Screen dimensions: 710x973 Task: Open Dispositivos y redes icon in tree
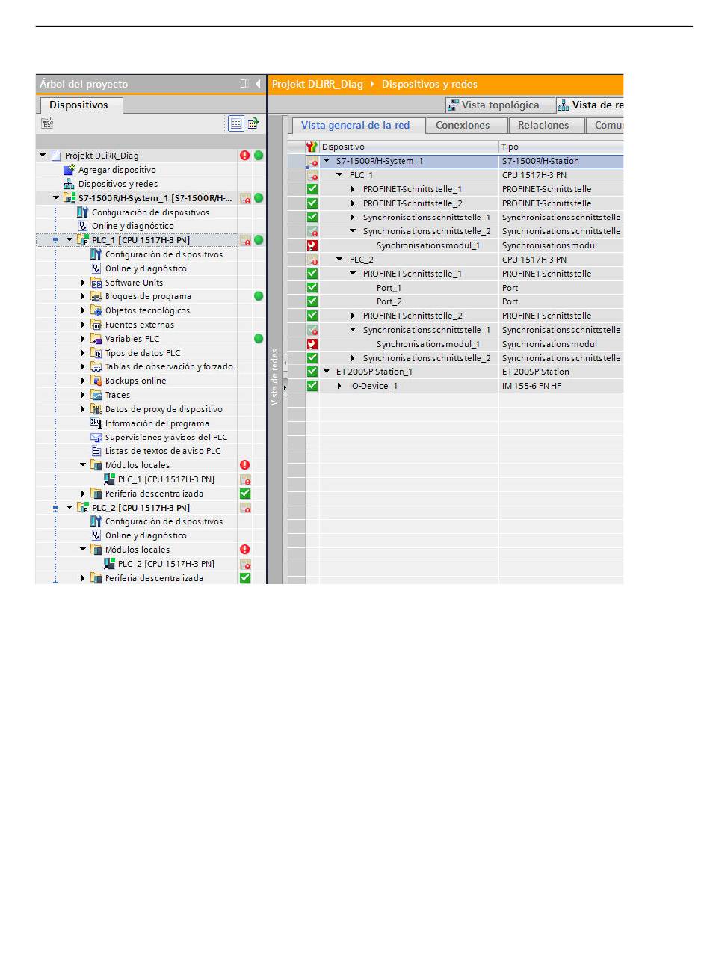click(70, 184)
